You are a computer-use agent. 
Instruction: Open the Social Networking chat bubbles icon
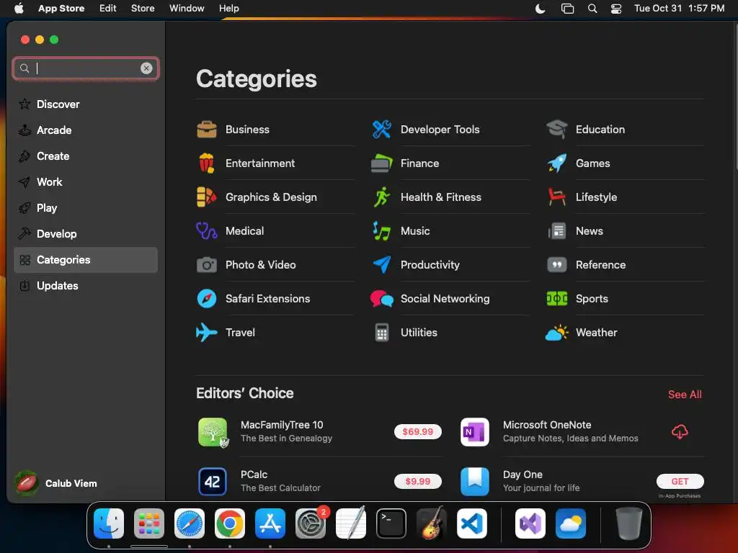pyautogui.click(x=382, y=299)
